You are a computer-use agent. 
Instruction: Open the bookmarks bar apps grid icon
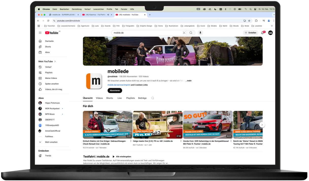39,26
